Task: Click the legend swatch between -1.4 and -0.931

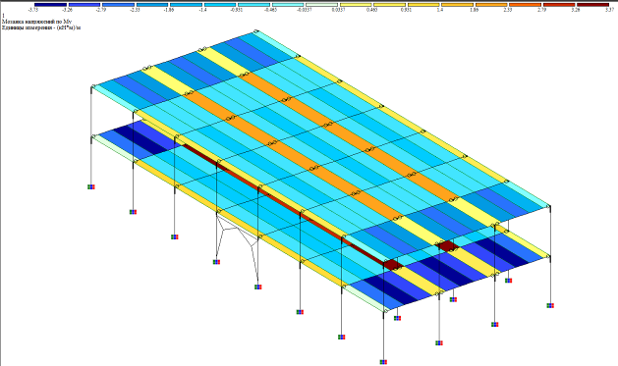Action: click(220, 5)
